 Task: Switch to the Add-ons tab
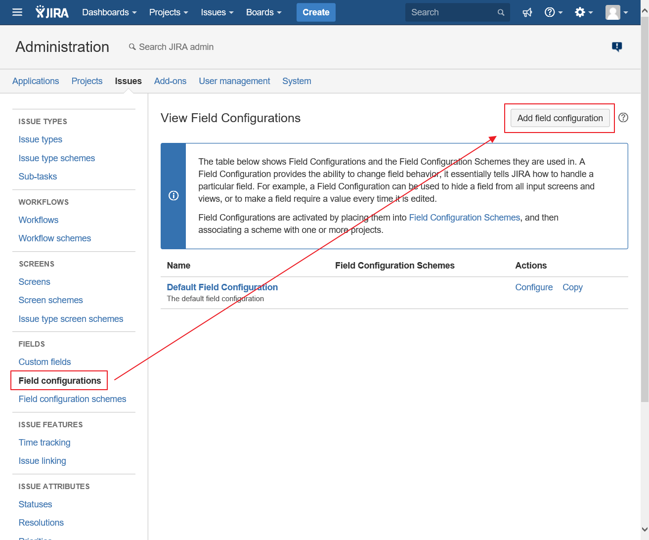[170, 81]
